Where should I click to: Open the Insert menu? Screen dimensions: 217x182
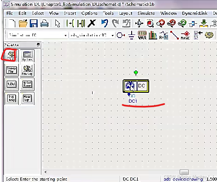[x=70, y=13]
